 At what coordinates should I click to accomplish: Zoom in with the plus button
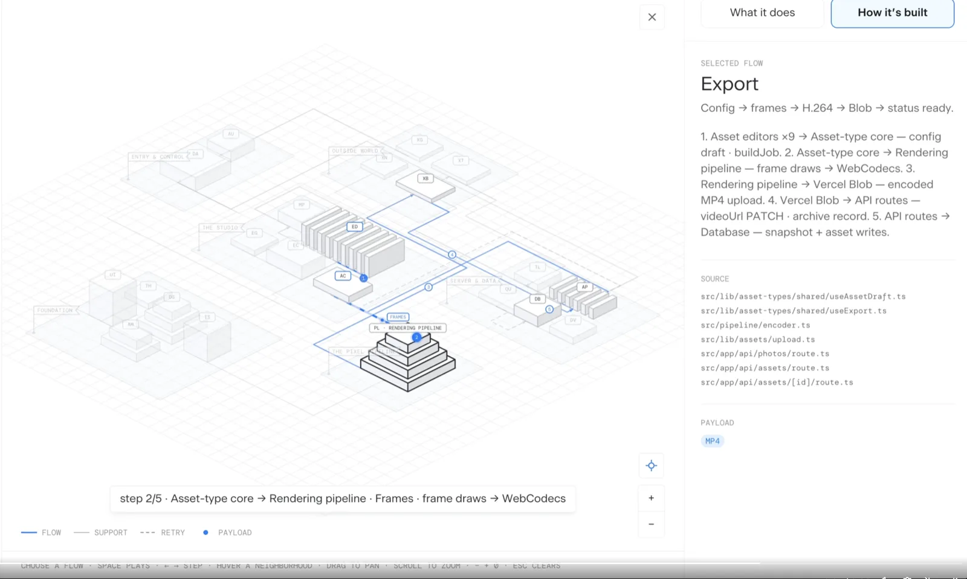coord(651,498)
